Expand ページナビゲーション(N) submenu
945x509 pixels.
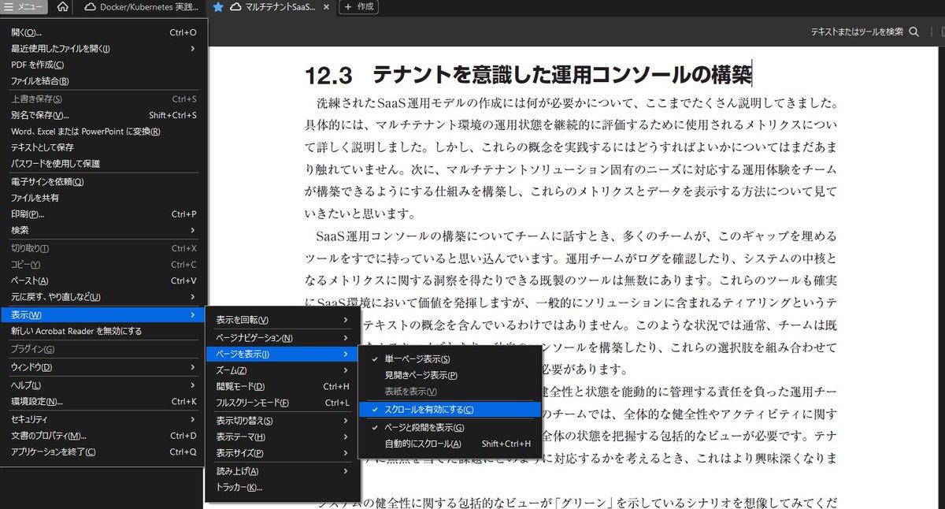point(283,338)
